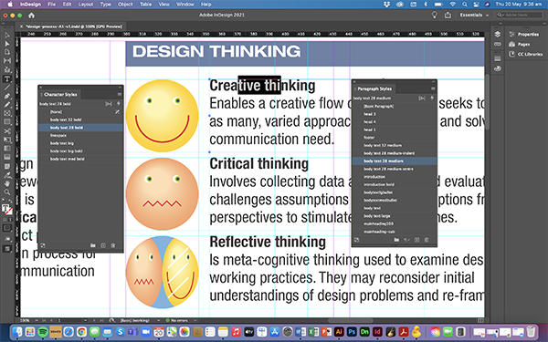Viewport: 548px width, 342px height.
Task: Select the Eyedropper tool
Action: 7,175
